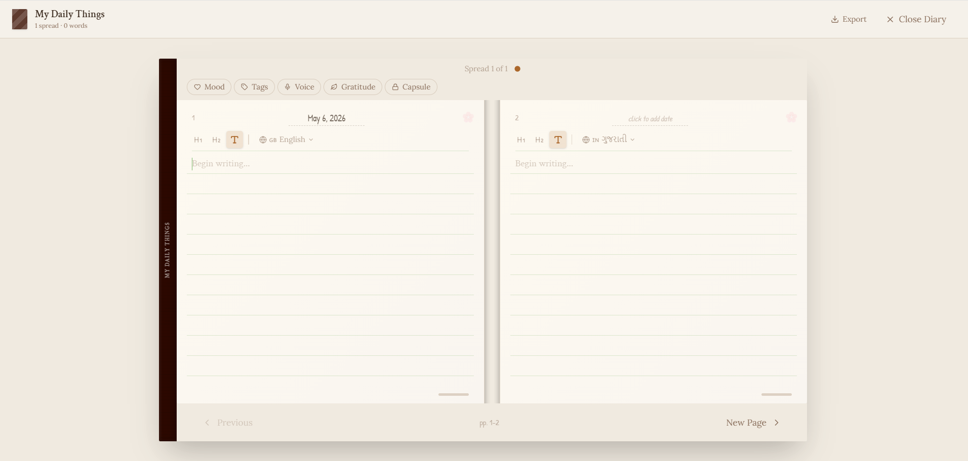Click the 'Spread 1 of 1' label
The image size is (968, 461).
486,69
